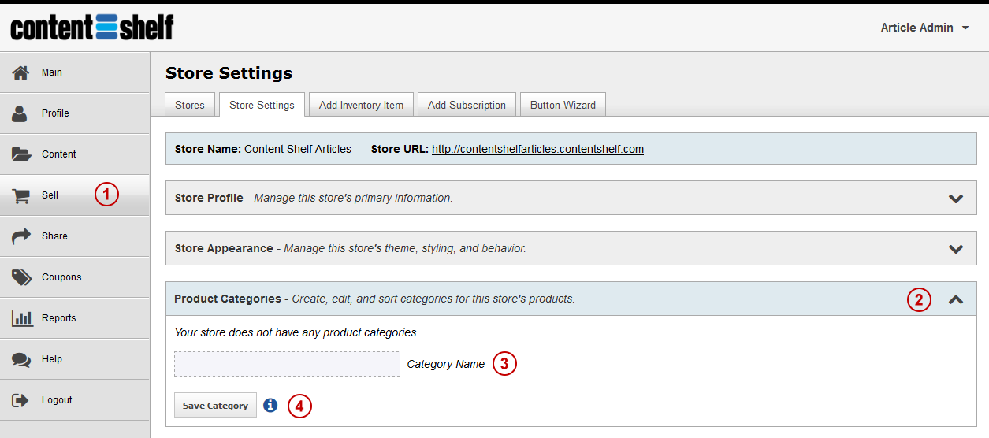Click the Content Shelf logo
989x438 pixels.
[x=92, y=27]
